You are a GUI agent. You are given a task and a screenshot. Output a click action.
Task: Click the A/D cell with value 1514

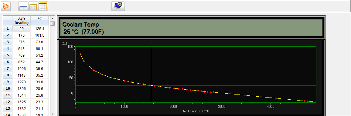pos(21,95)
